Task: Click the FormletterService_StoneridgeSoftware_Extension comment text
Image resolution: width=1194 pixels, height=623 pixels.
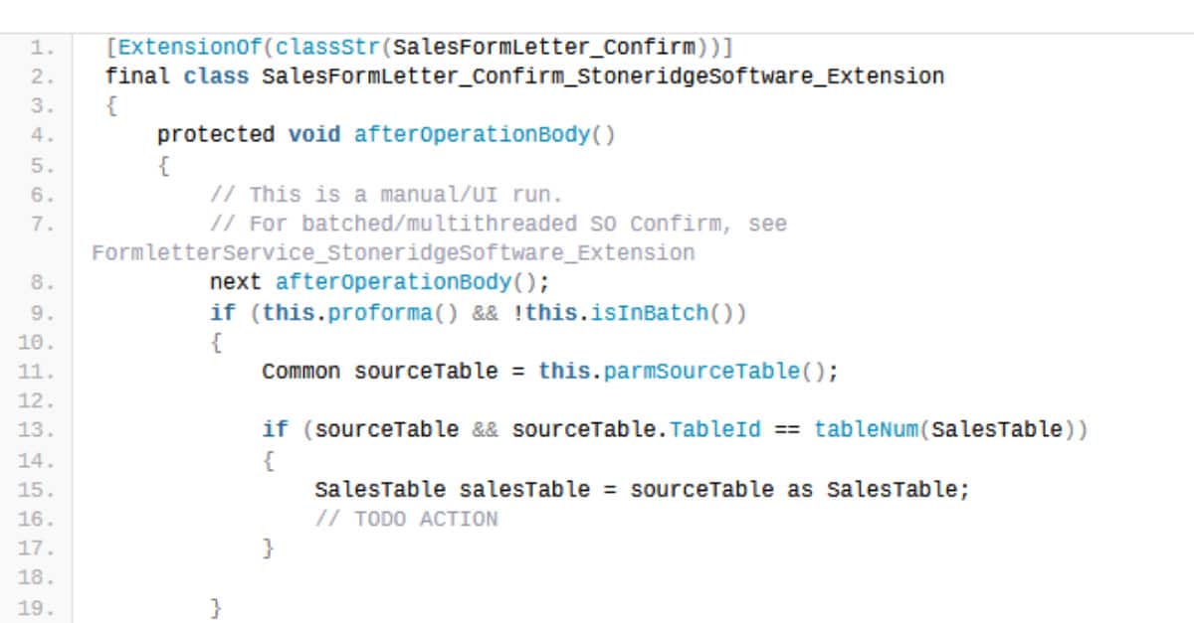Action: (x=393, y=253)
